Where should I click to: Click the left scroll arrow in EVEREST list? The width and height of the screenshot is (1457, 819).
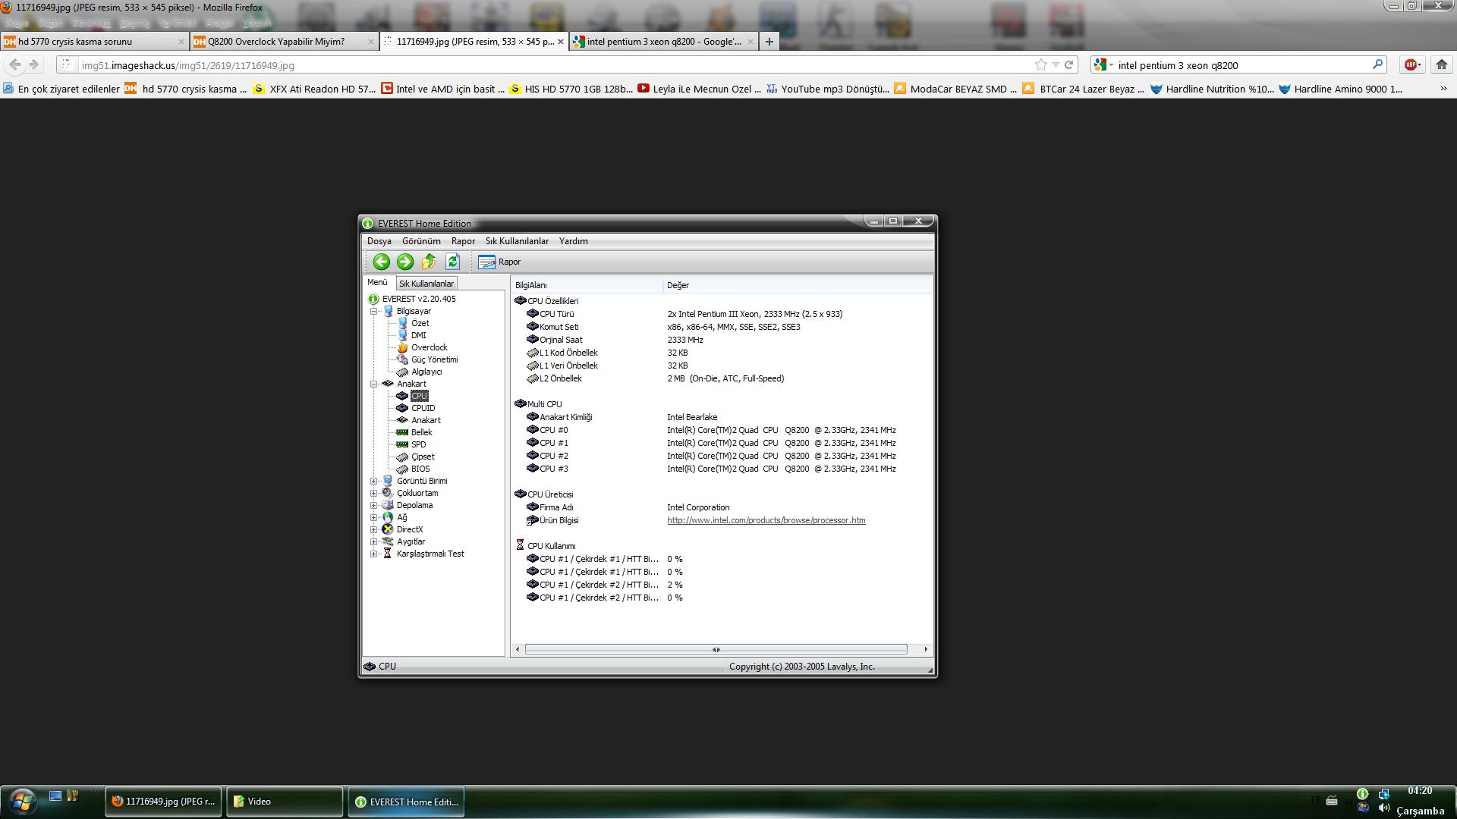coord(518,649)
